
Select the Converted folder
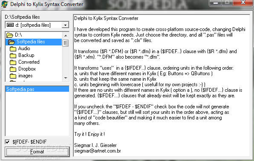tap(29, 62)
